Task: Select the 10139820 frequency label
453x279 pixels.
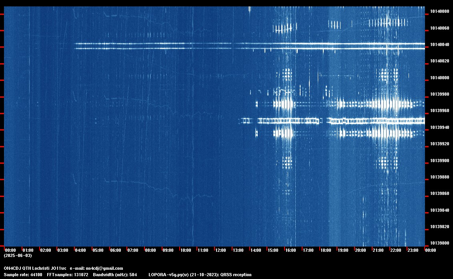Action: (x=440, y=227)
